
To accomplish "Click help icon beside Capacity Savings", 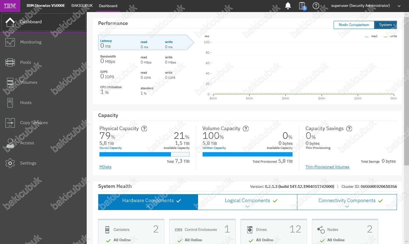I will click(x=349, y=128).
